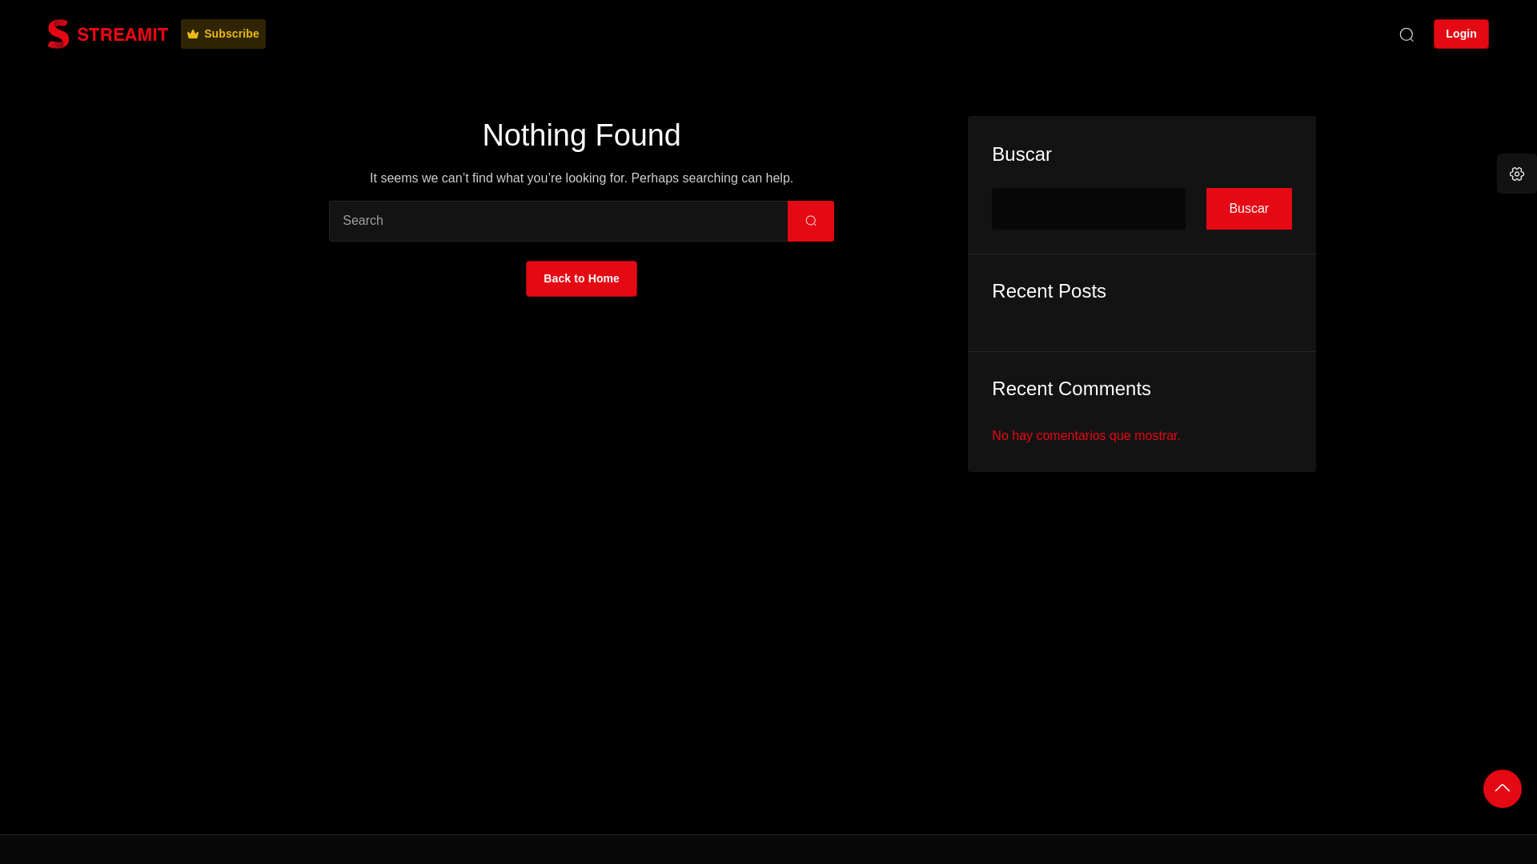Click the 'It seems we can't find' message
1537x864 pixels.
[581, 178]
